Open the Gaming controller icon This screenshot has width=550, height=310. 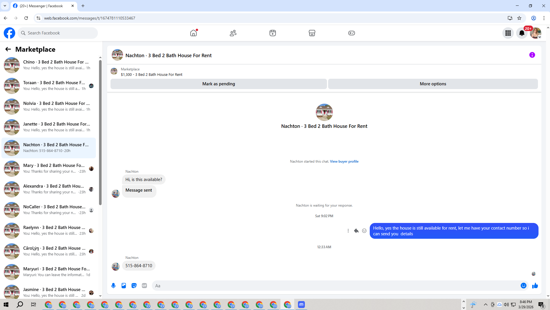point(352,33)
